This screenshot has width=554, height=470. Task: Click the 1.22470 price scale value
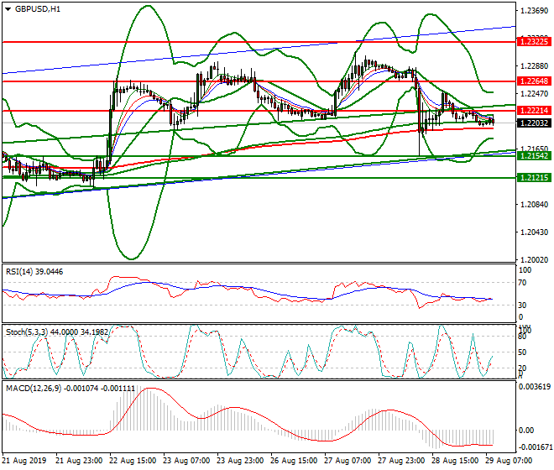(x=535, y=94)
